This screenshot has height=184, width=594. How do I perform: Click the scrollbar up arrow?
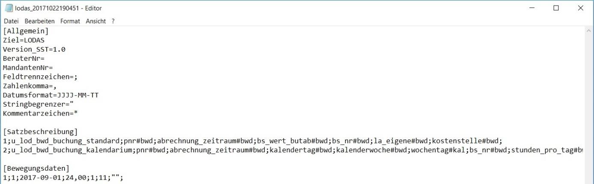pos(589,31)
